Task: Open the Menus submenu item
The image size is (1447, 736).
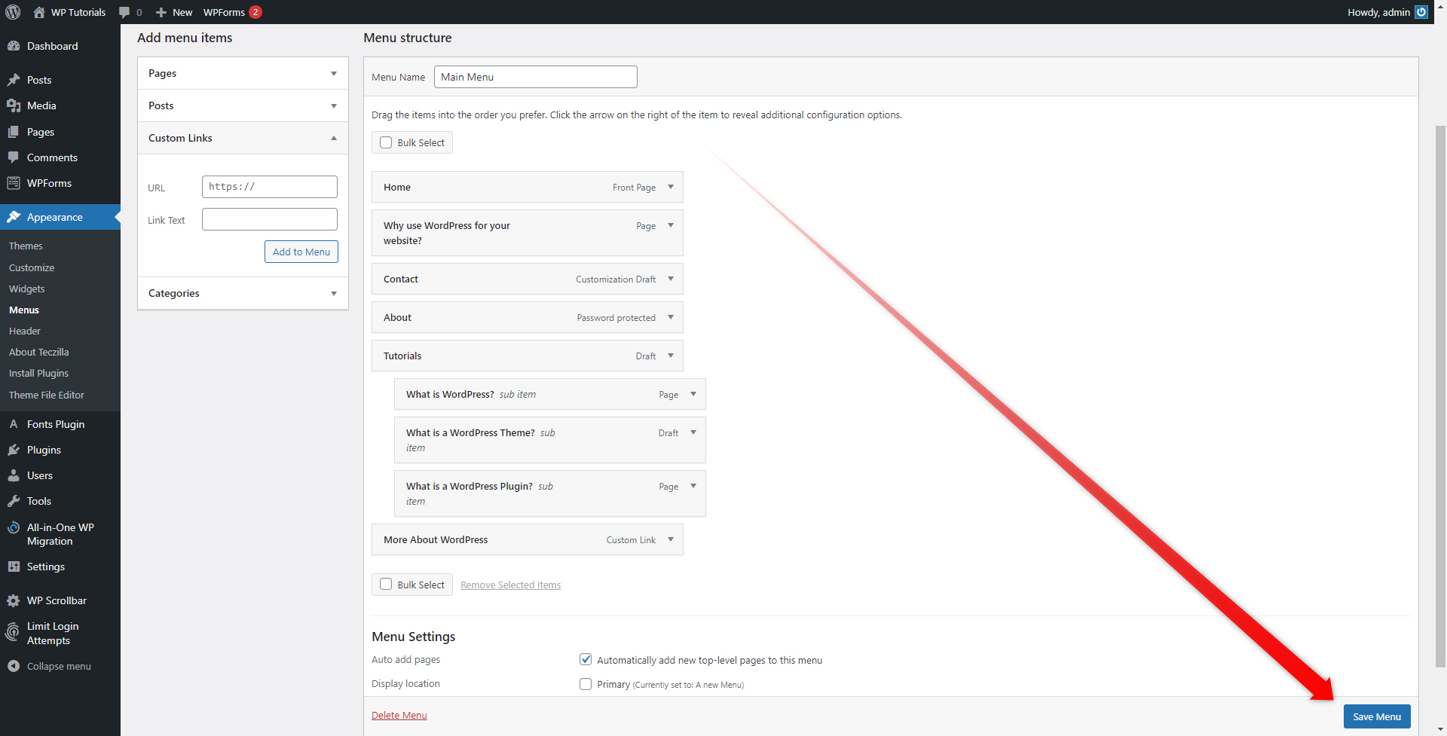Action: [24, 310]
